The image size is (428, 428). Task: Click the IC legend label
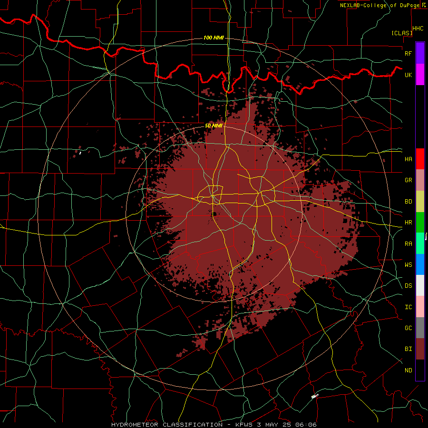click(408, 307)
